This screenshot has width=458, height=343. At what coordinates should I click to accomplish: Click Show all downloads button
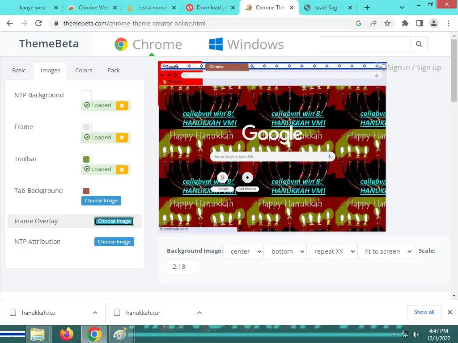[424, 312]
